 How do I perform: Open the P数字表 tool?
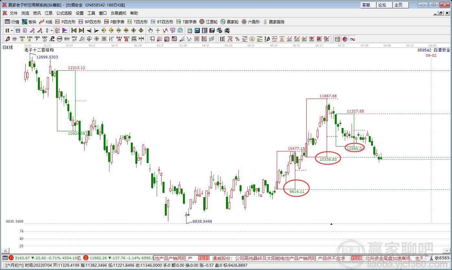(x=114, y=22)
